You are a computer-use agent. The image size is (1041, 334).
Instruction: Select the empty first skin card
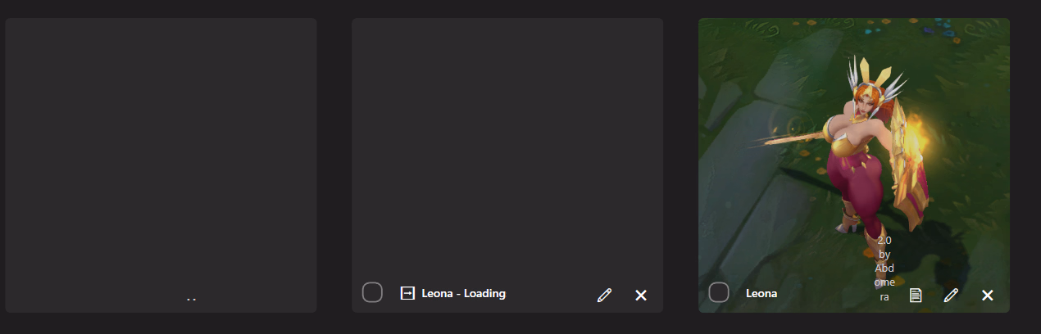point(161,156)
